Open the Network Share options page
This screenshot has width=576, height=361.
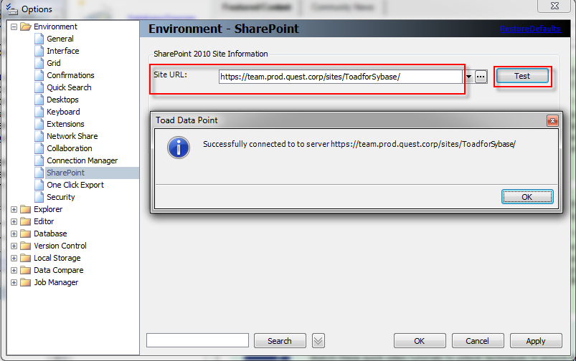(72, 136)
